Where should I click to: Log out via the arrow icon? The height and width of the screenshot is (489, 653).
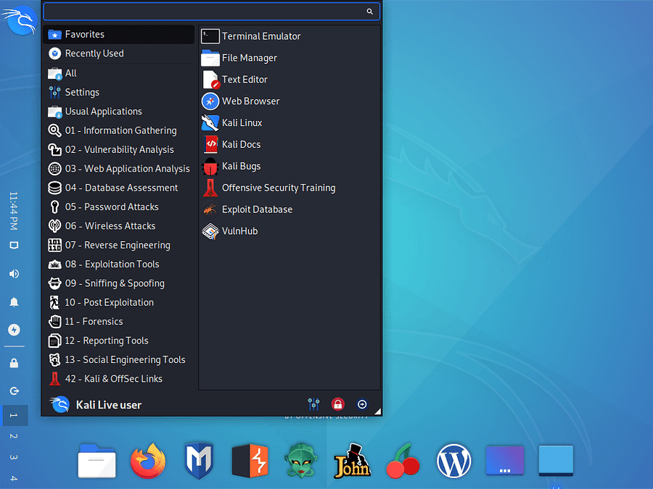click(362, 404)
